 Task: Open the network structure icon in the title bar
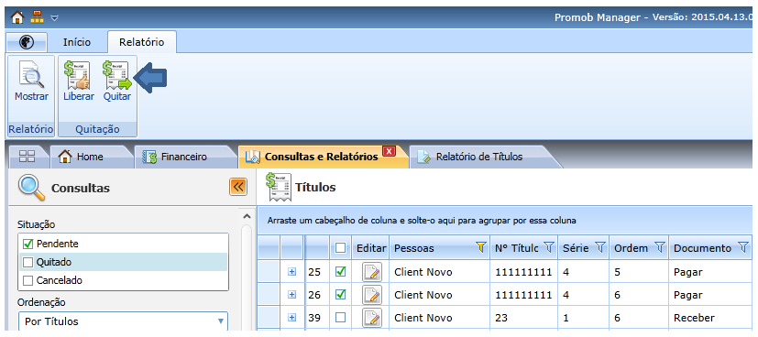click(37, 17)
